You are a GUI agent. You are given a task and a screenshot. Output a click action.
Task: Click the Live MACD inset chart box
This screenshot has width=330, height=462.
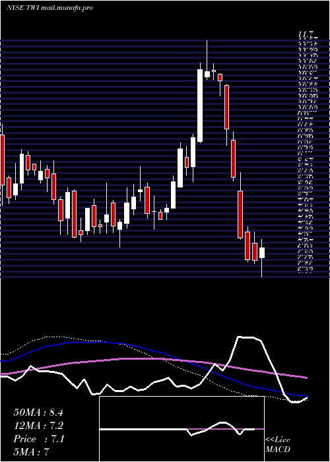(181, 429)
